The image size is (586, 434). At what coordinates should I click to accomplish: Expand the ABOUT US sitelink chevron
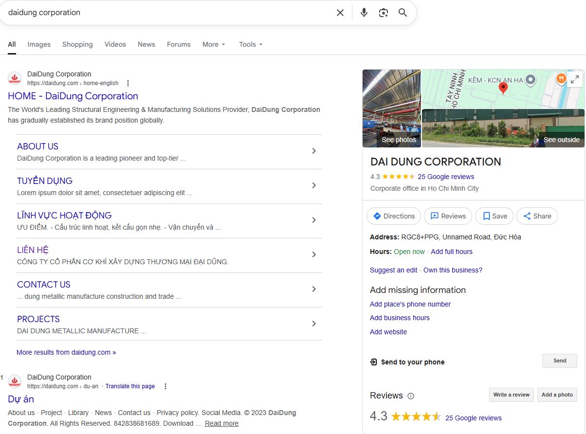click(314, 151)
